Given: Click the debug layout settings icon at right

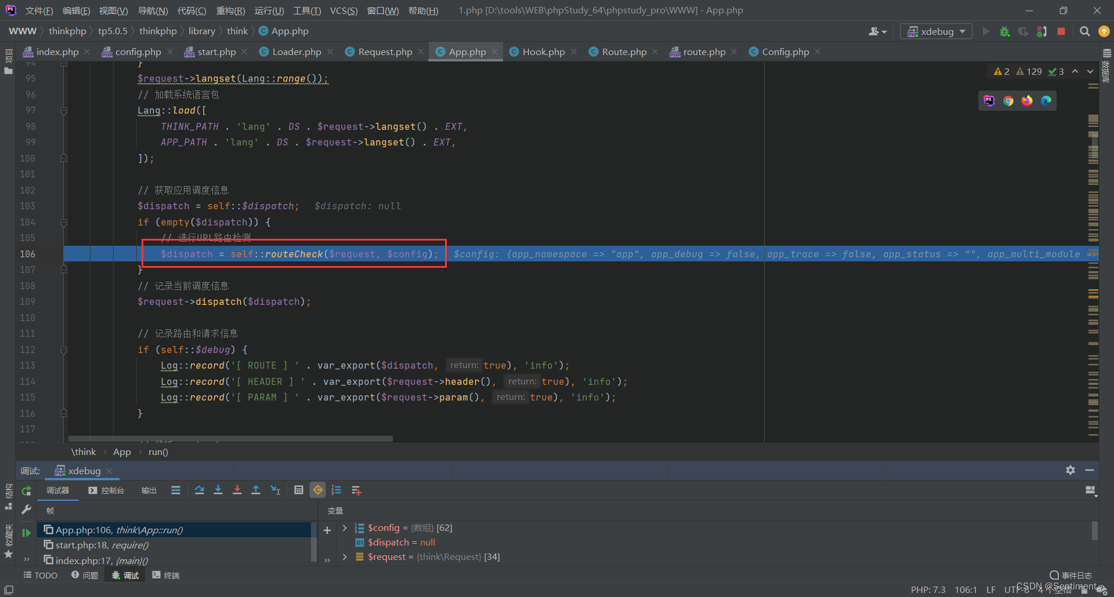Looking at the screenshot, I should coord(1091,491).
